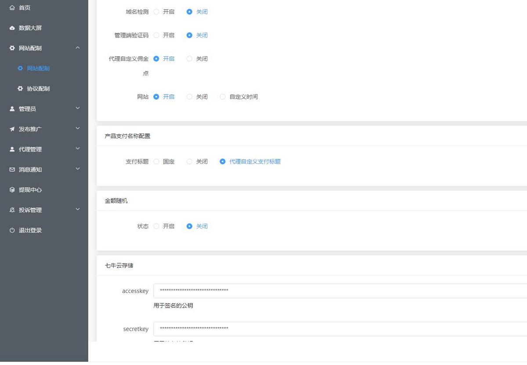
Task: Select 关闭 for 管理端验证码
Action: tap(189, 35)
